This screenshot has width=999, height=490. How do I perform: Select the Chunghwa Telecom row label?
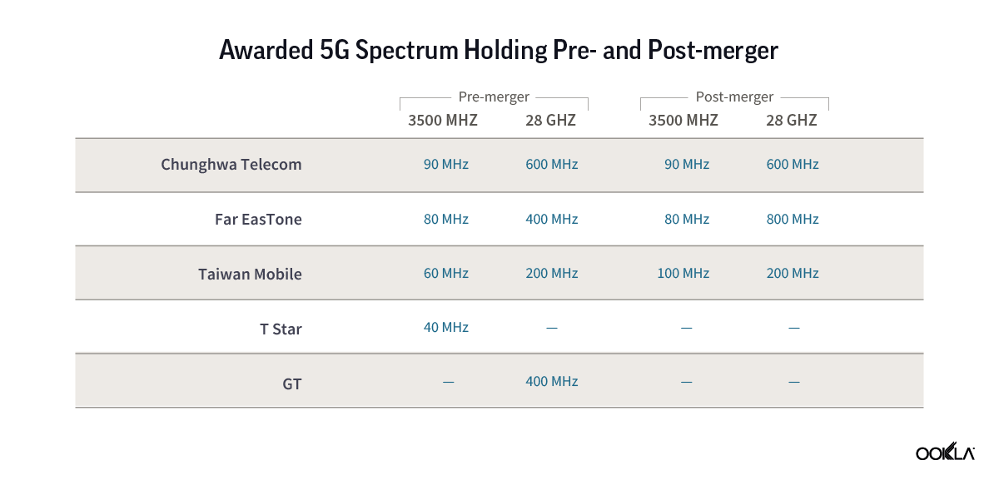[x=231, y=165]
